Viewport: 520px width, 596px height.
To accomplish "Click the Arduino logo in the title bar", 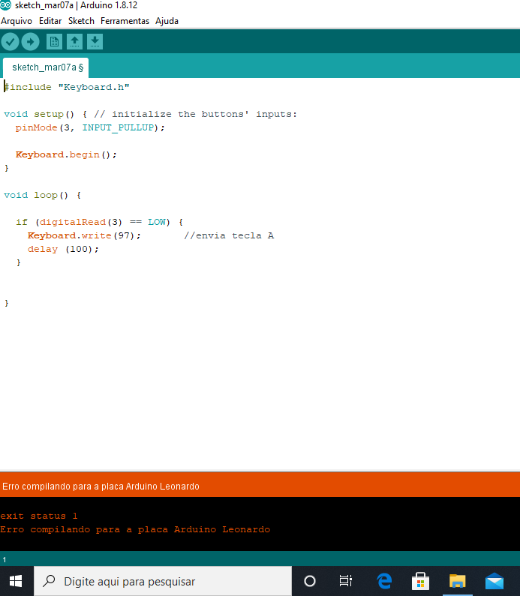I will pos(5,5).
